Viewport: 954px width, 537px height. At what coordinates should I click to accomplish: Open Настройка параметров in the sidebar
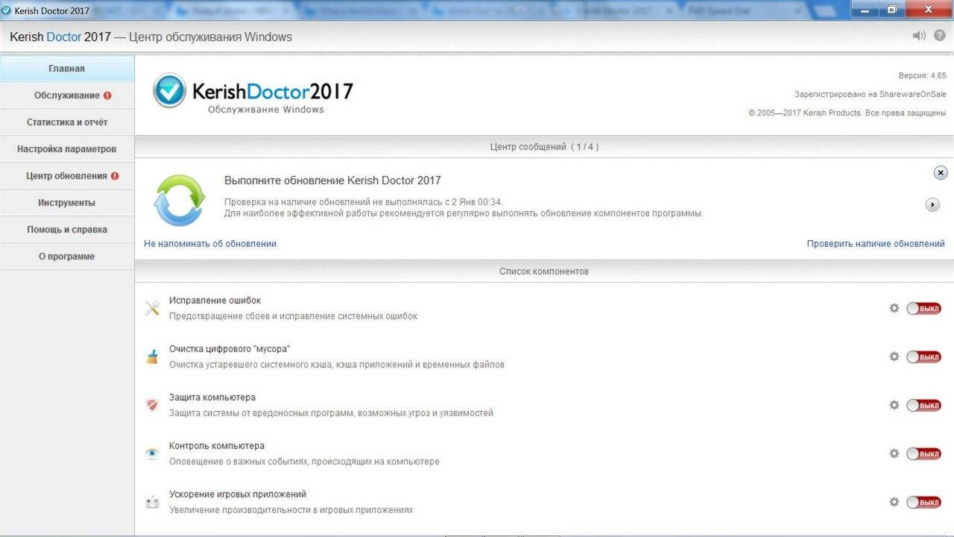pyautogui.click(x=67, y=149)
